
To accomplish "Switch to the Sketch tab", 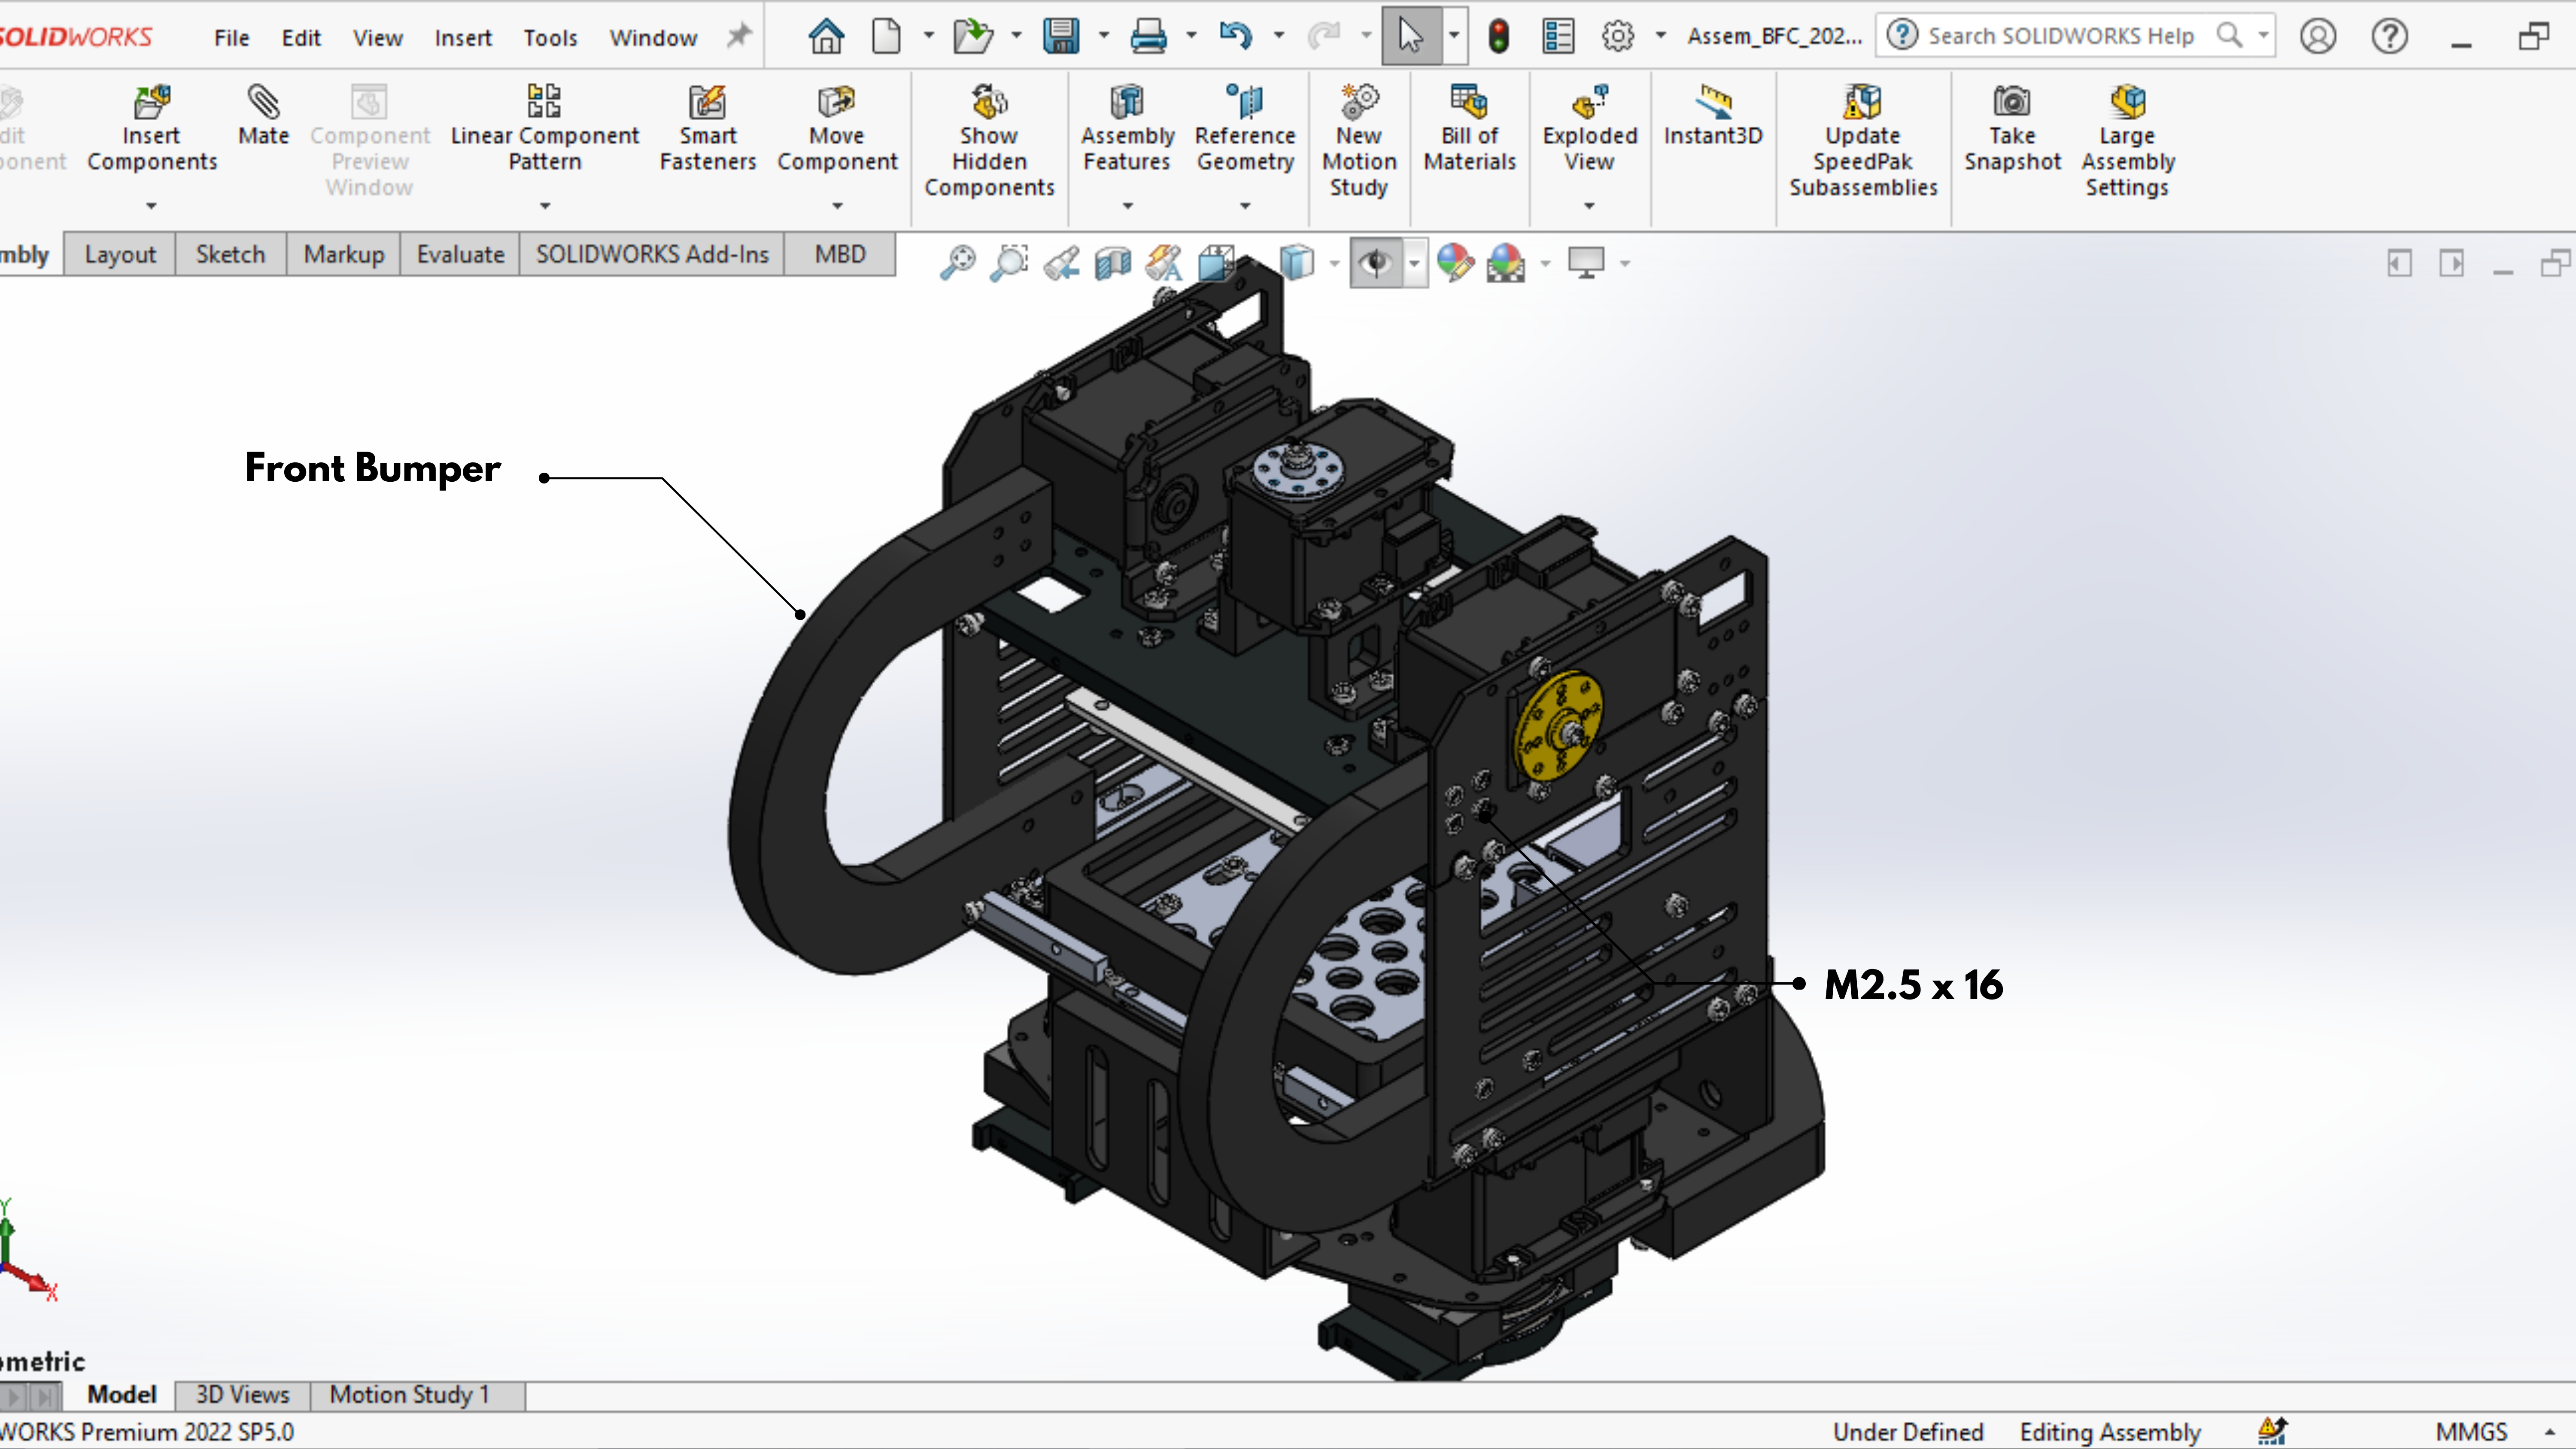I will [x=231, y=255].
